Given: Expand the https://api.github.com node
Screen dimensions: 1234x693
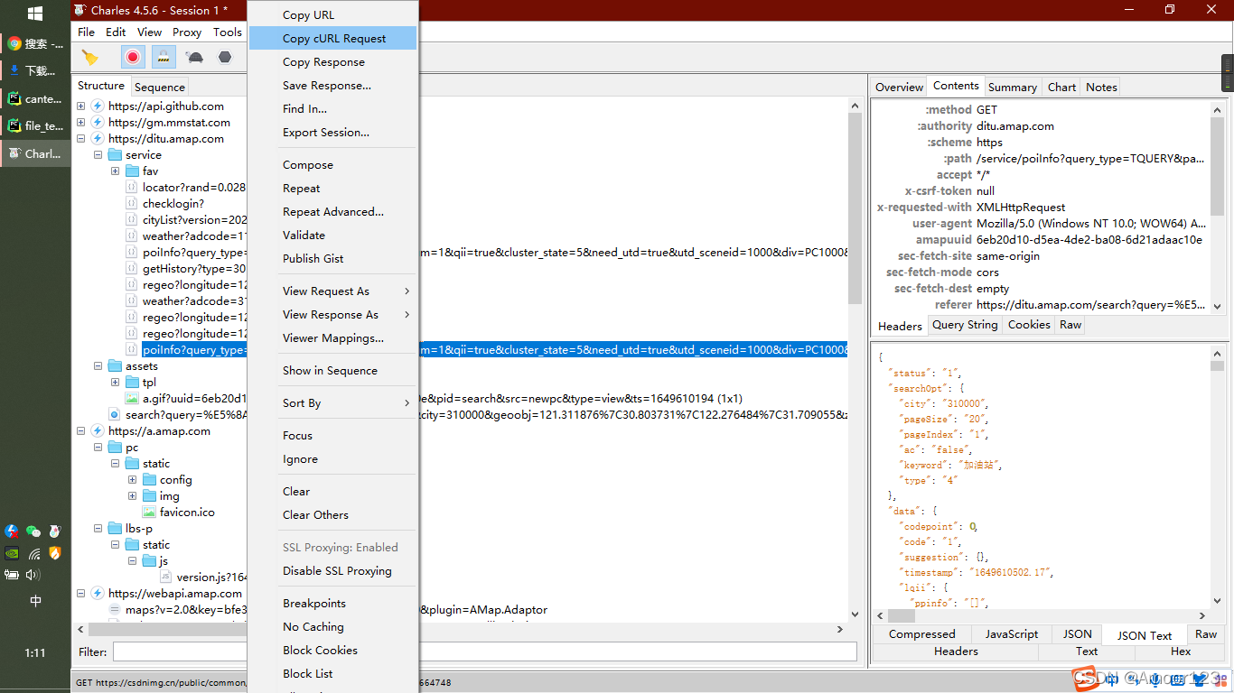Looking at the screenshot, I should (x=81, y=106).
